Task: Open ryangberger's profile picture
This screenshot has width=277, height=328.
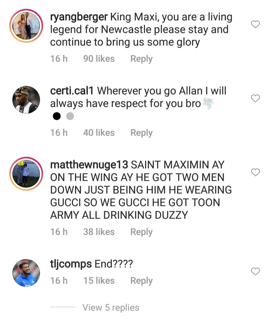Action: [x=26, y=26]
